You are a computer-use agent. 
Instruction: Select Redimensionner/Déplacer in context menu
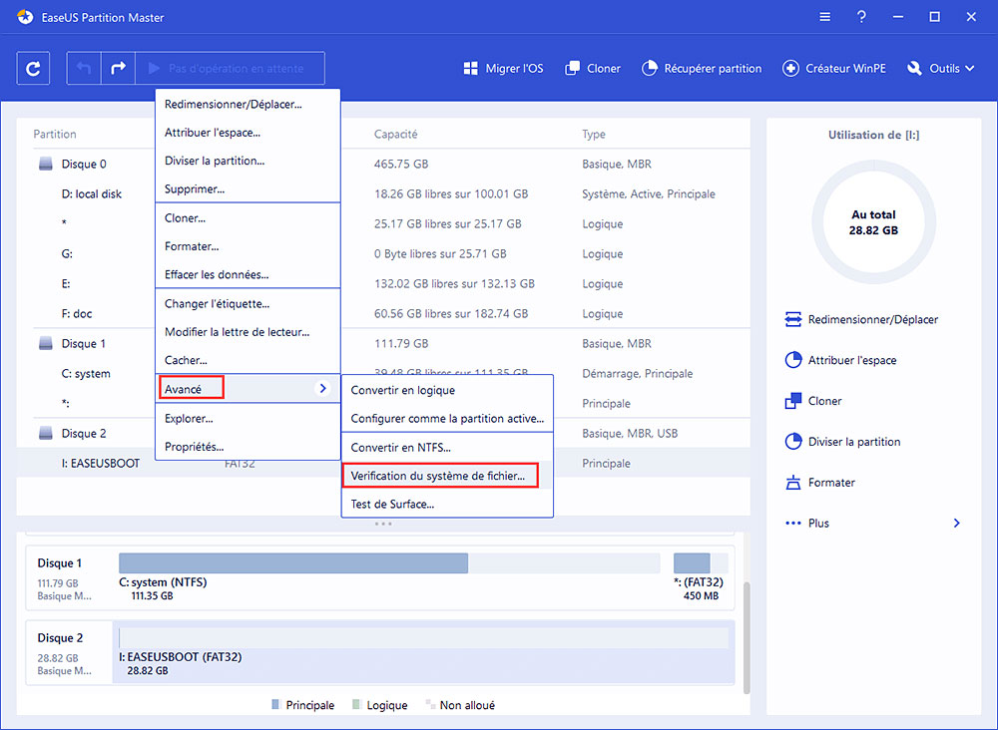(248, 105)
